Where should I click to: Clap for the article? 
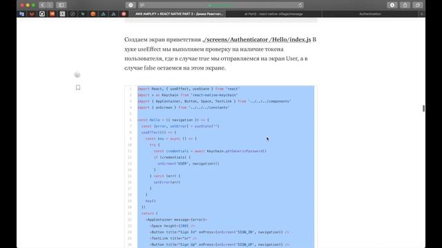pyautogui.click(x=77, y=75)
